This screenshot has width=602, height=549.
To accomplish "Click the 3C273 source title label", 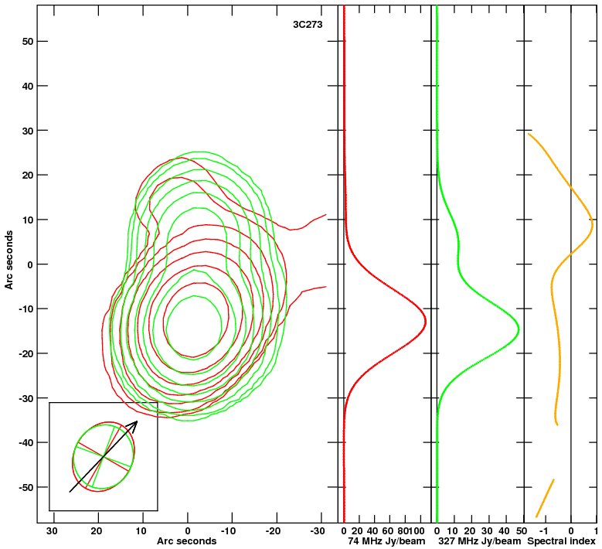I will pyautogui.click(x=308, y=25).
